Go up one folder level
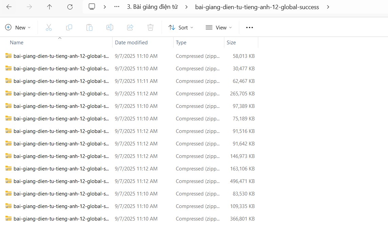Screen dimensions: 388x230 [49, 6]
